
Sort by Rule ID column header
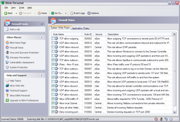(x=88, y=34)
